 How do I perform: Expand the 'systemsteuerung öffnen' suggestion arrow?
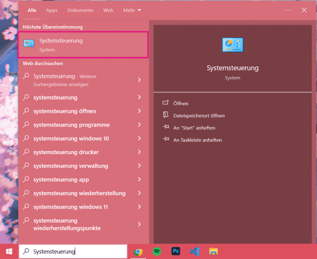coord(139,111)
